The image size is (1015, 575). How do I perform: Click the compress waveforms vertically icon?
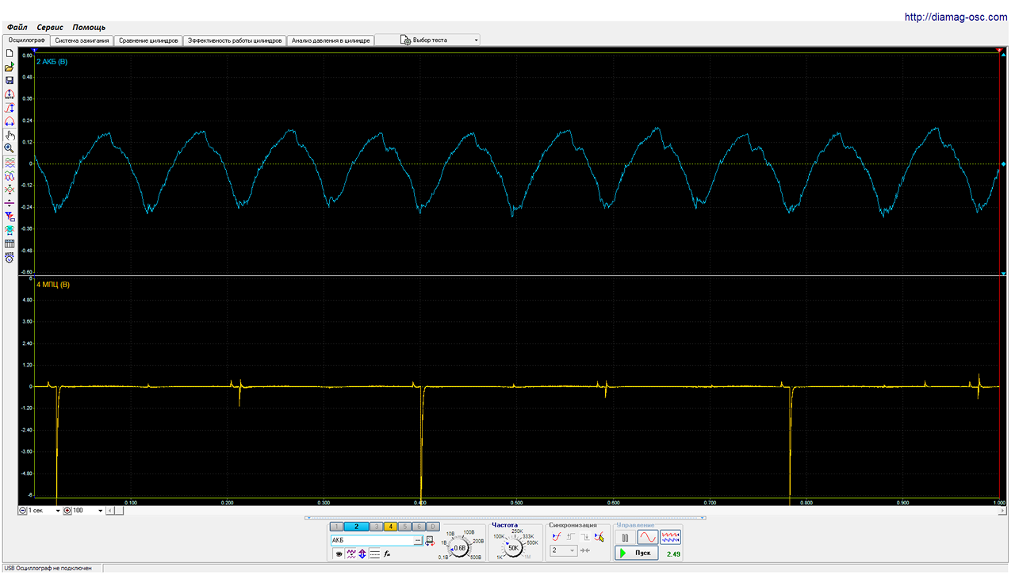coord(10,190)
